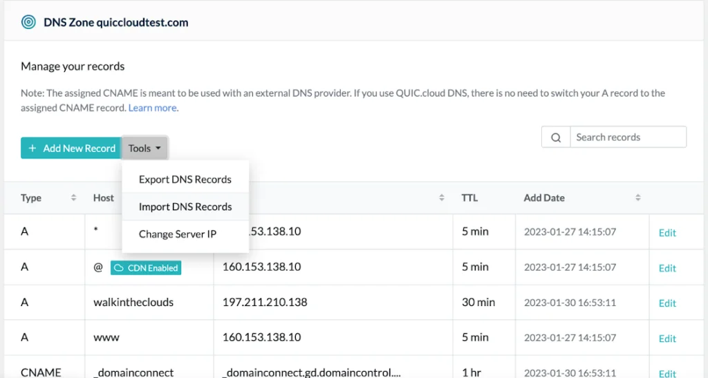Open the Learn more link
The height and width of the screenshot is (378, 708).
coord(152,108)
